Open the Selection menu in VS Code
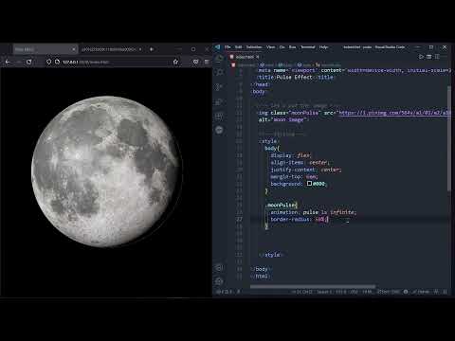455x341 pixels. pos(254,47)
